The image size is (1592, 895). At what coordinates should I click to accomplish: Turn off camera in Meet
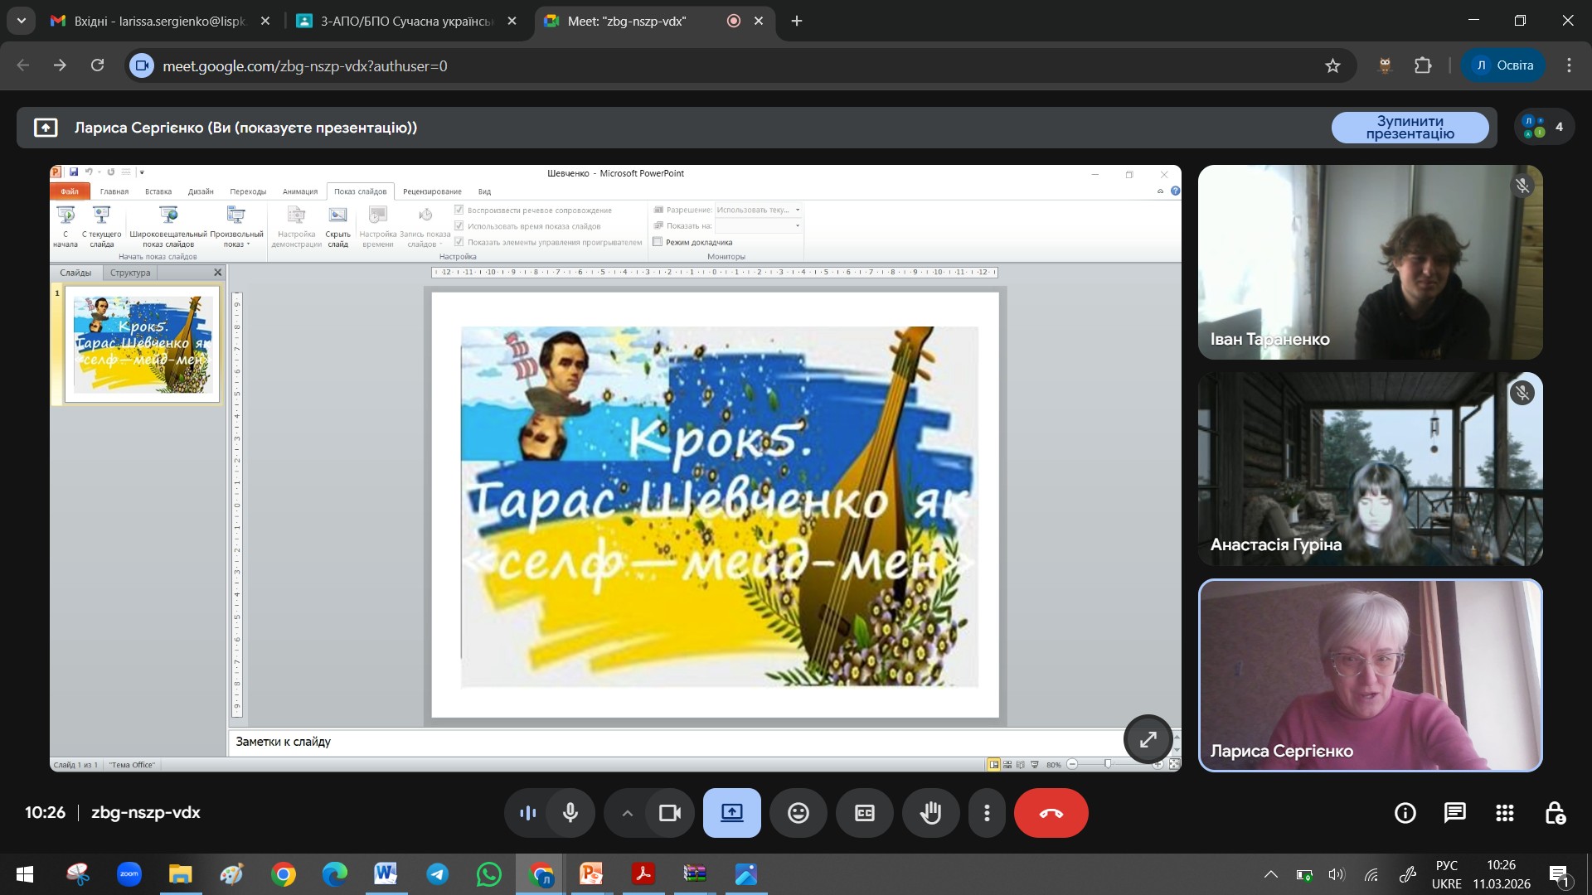(669, 813)
